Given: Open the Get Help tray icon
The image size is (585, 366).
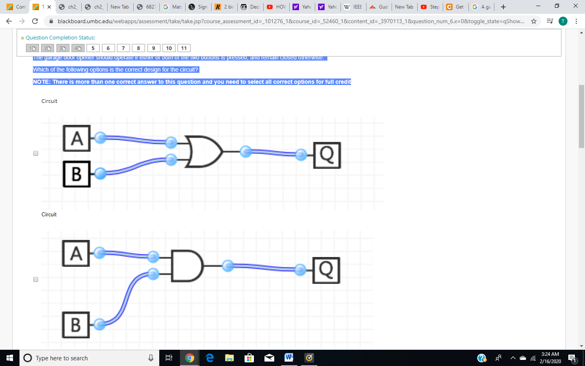Looking at the screenshot, I should [482, 358].
